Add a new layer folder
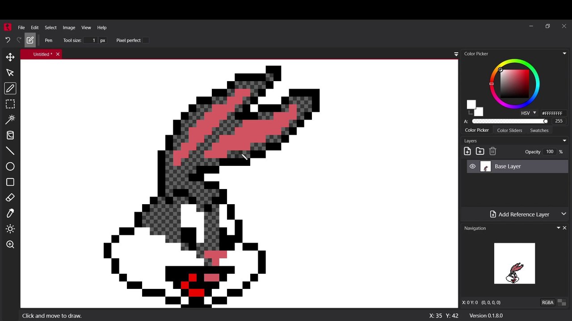This screenshot has width=572, height=321. click(480, 151)
